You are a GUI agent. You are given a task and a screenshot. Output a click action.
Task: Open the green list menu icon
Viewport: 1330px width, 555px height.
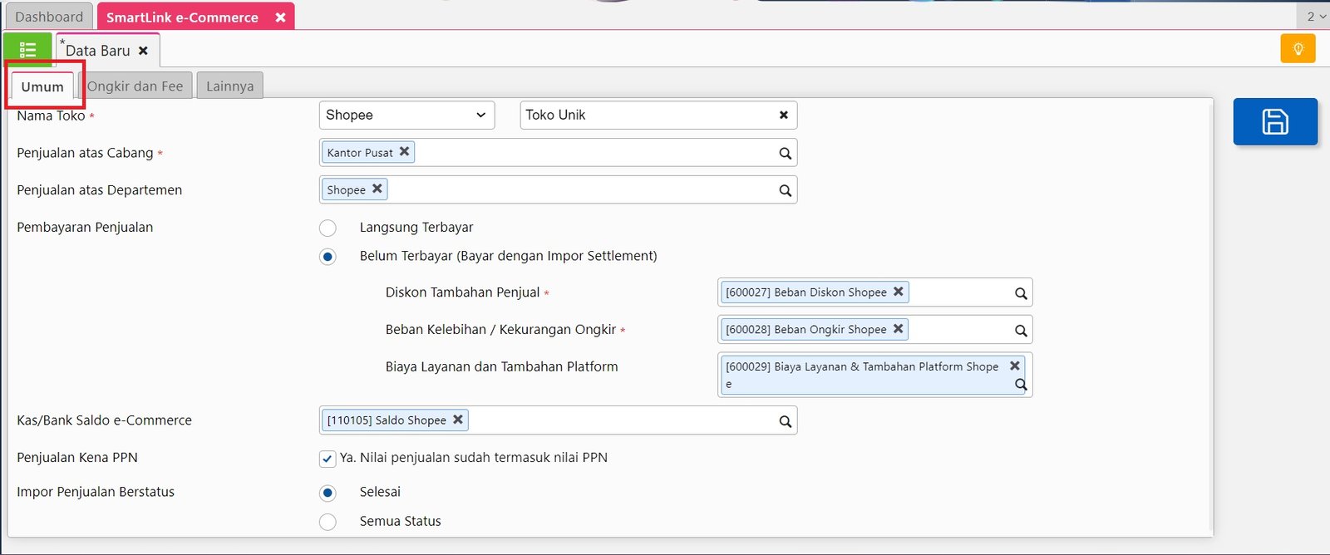[x=27, y=50]
